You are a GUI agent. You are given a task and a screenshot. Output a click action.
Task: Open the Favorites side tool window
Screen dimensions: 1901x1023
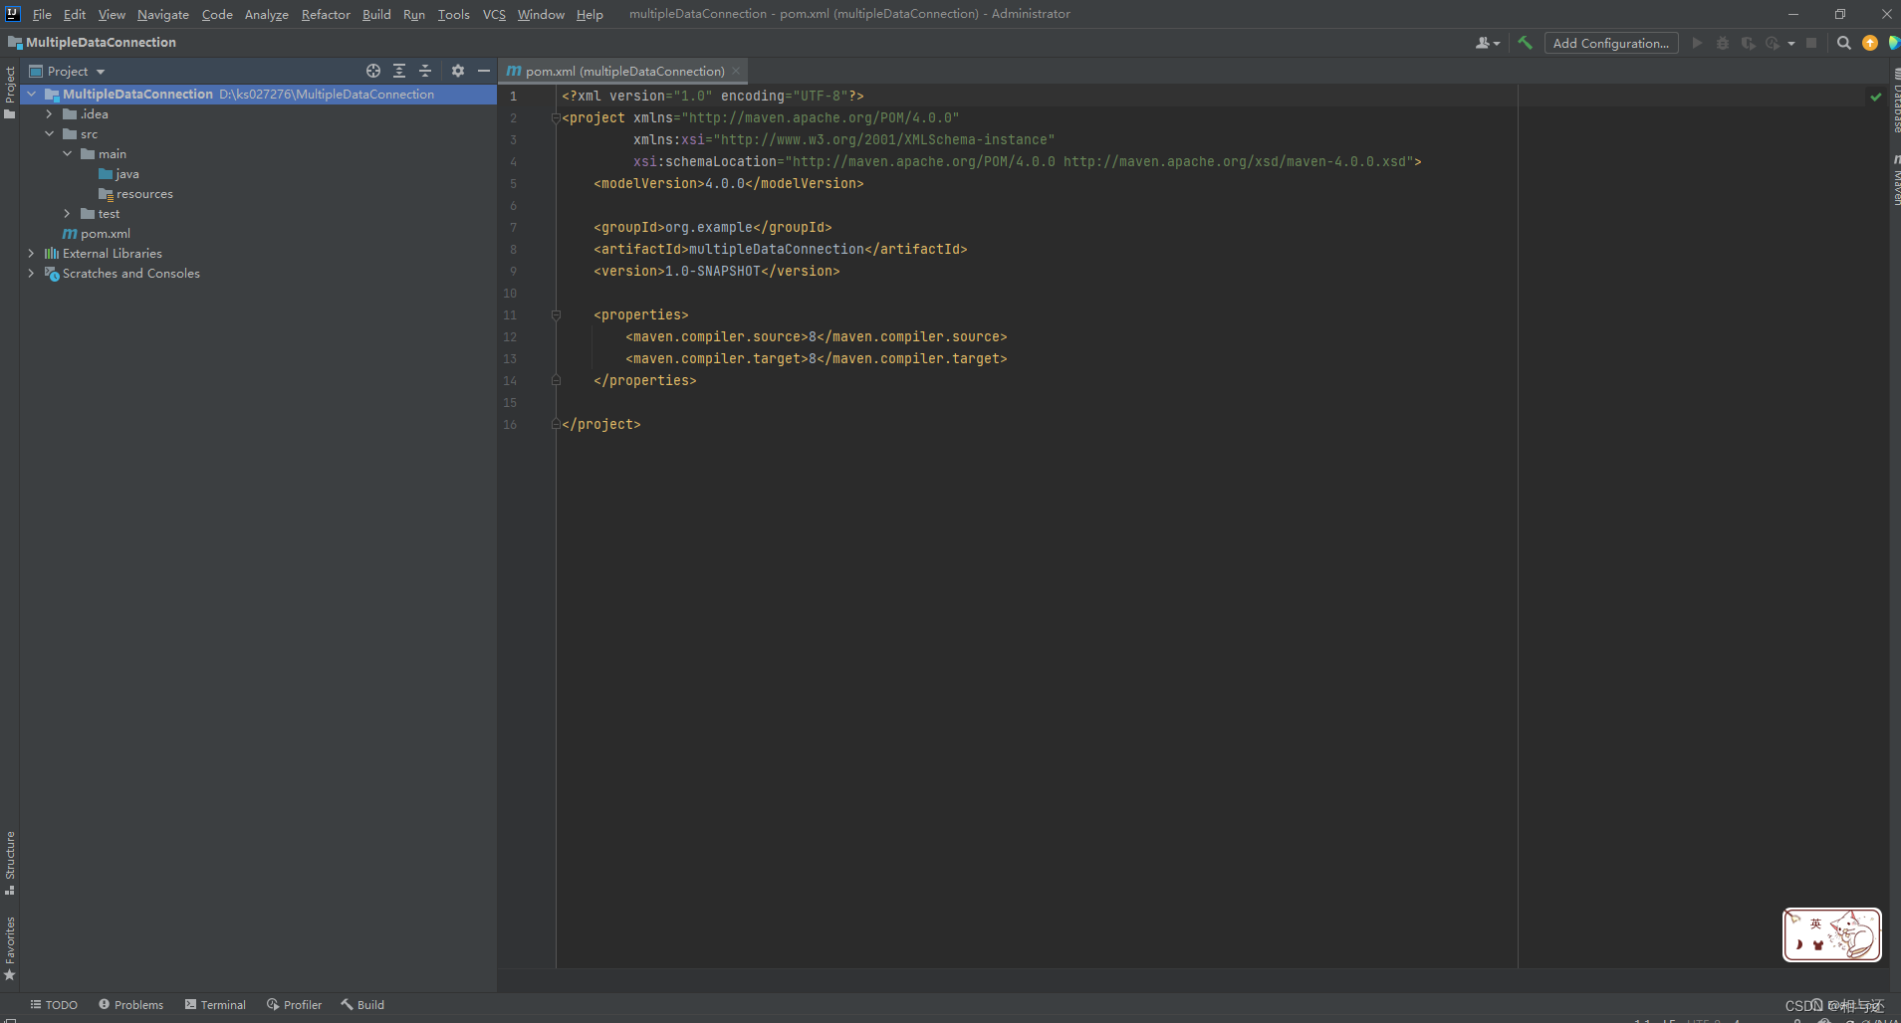(x=10, y=948)
